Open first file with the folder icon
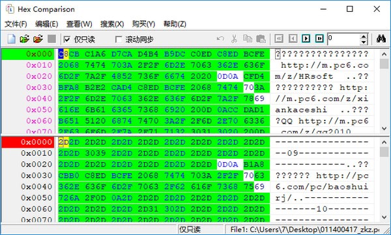The image size is (391, 235). pos(25,39)
